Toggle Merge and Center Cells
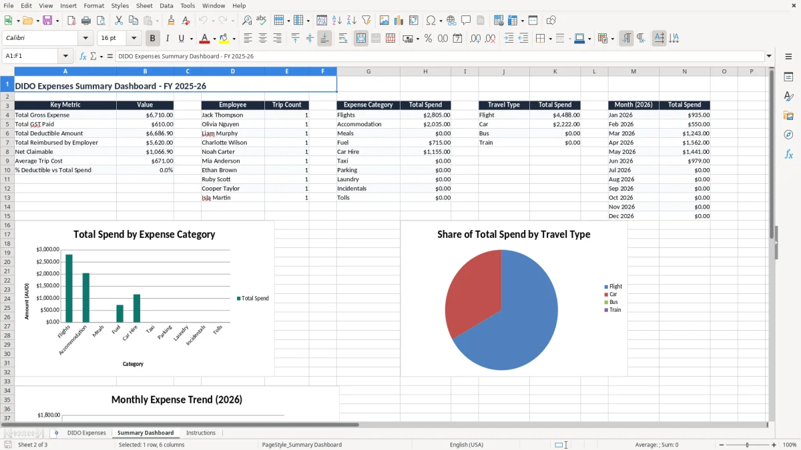 [361, 39]
